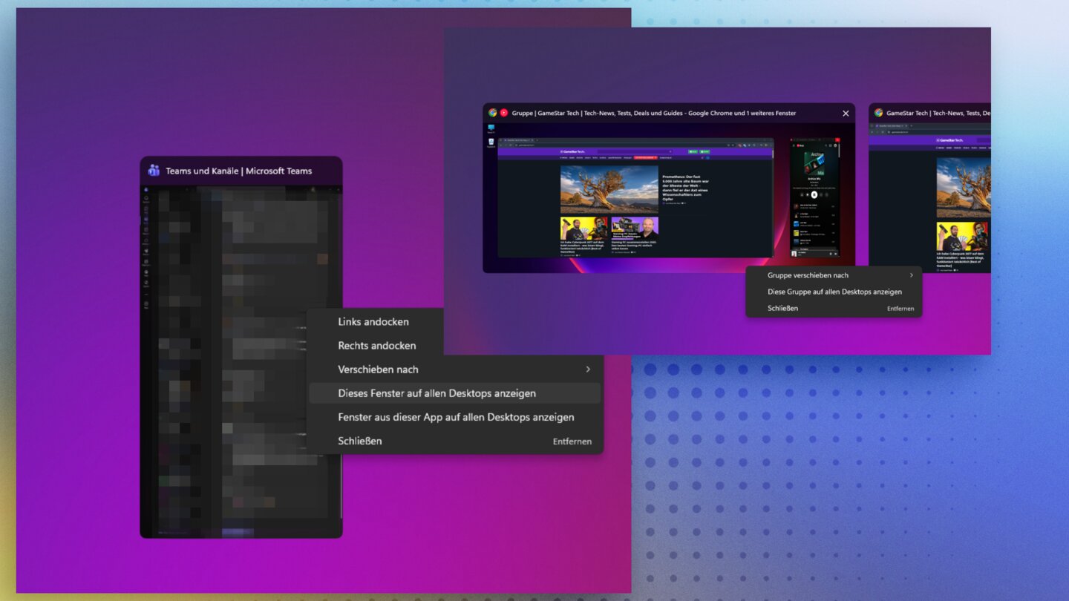The height and width of the screenshot is (601, 1069).
Task: Click the Chrome icon in the group title bar
Action: click(x=492, y=113)
